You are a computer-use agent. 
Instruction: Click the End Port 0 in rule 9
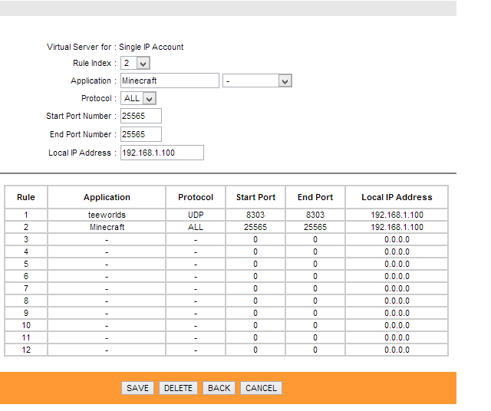[315, 313]
